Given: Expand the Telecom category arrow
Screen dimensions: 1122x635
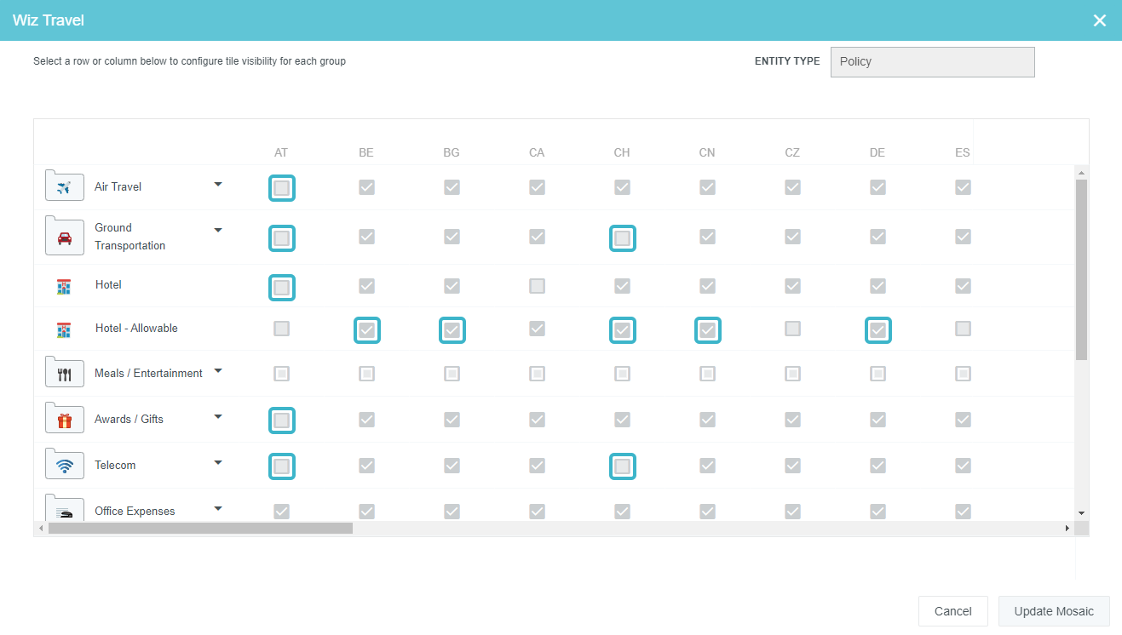Looking at the screenshot, I should point(218,462).
